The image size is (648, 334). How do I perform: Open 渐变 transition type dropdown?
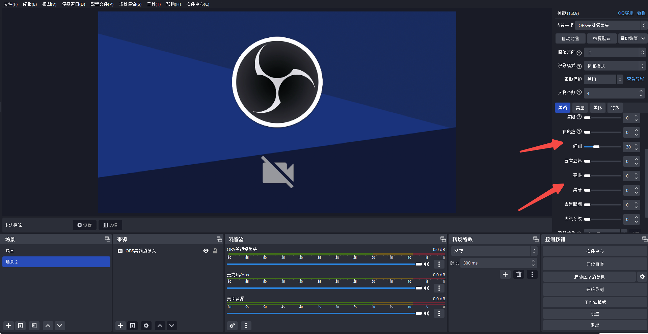click(494, 251)
